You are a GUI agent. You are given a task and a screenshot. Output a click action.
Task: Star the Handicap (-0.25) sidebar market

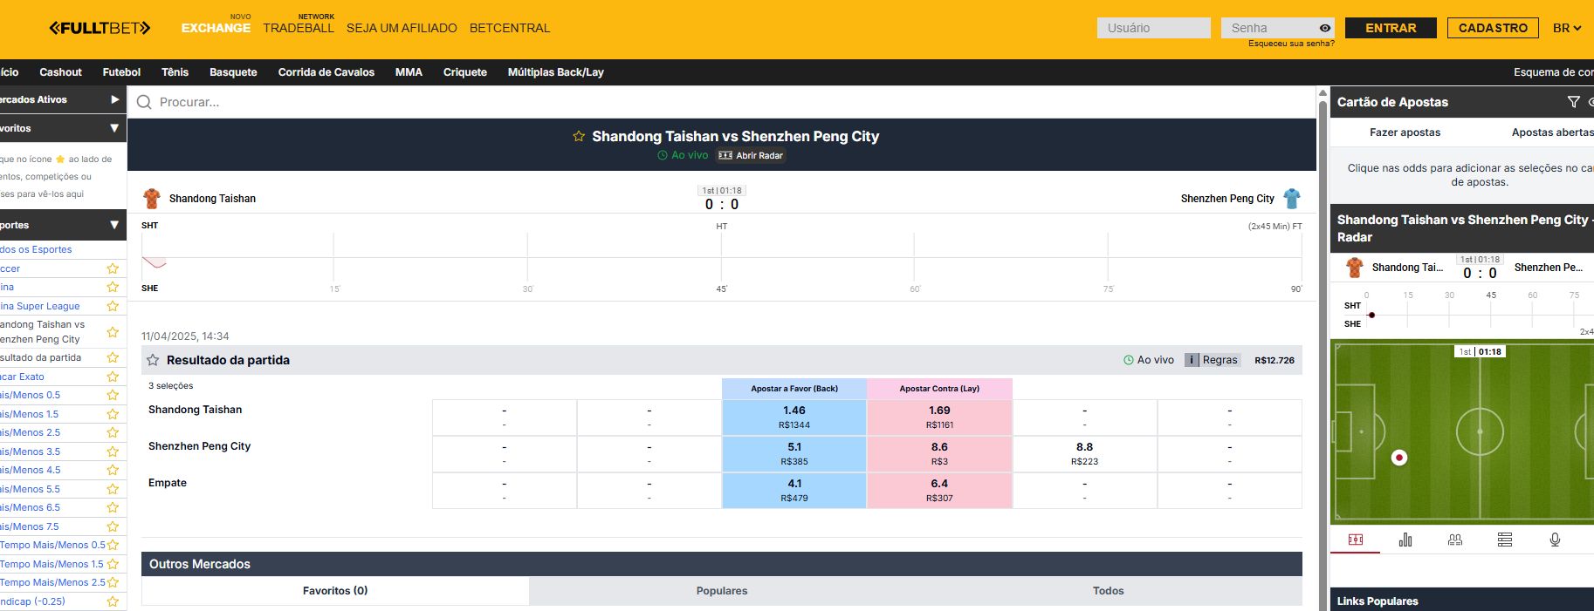(x=113, y=601)
